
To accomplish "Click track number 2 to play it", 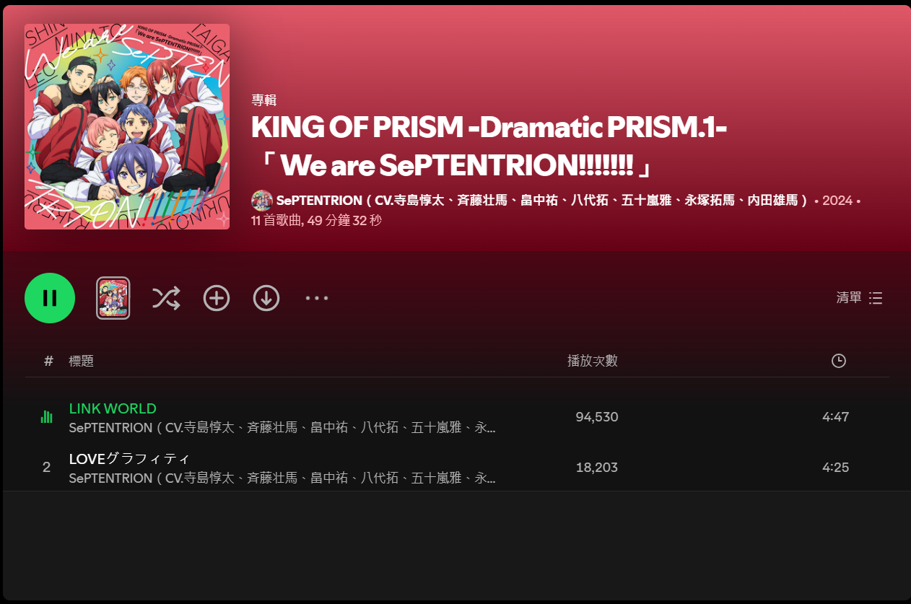I will pos(47,467).
